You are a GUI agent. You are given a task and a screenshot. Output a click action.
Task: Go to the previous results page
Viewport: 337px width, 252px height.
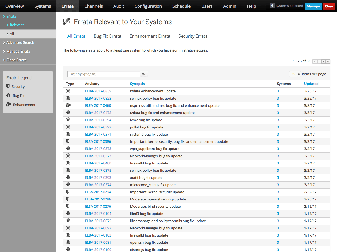pyautogui.click(x=319, y=61)
